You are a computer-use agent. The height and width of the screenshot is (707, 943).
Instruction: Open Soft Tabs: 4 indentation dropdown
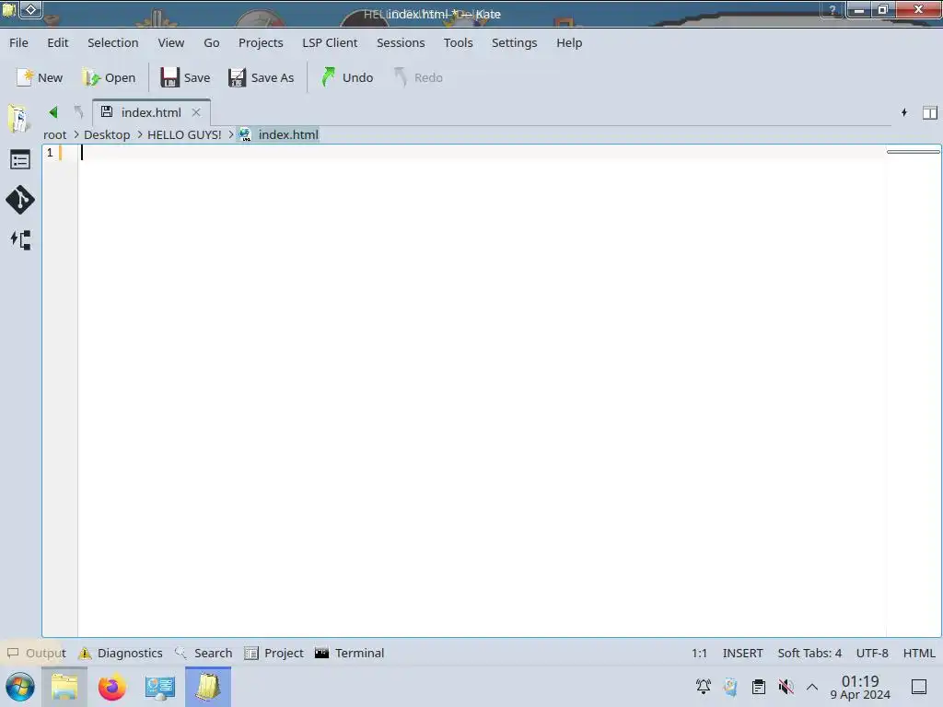click(x=809, y=653)
